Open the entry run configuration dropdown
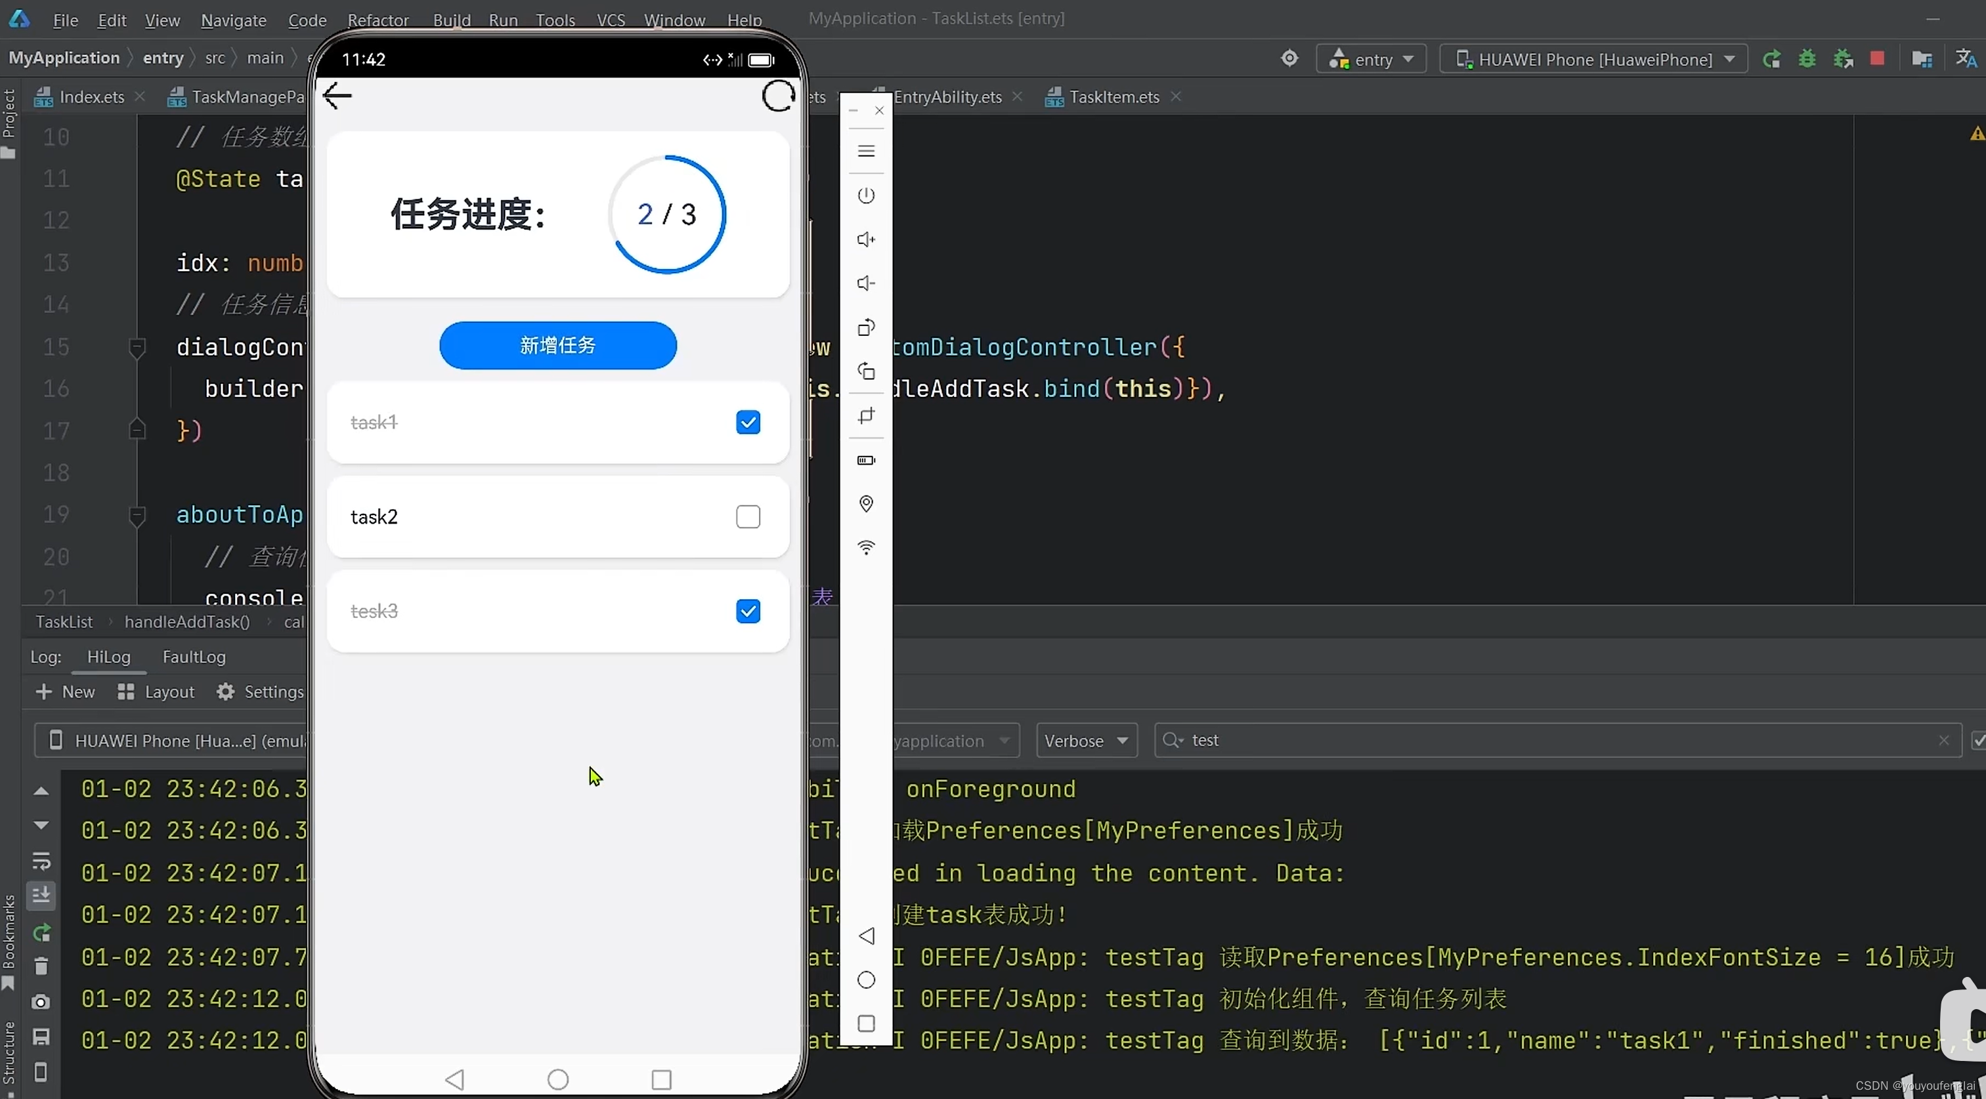The height and width of the screenshot is (1099, 1986). [1371, 59]
